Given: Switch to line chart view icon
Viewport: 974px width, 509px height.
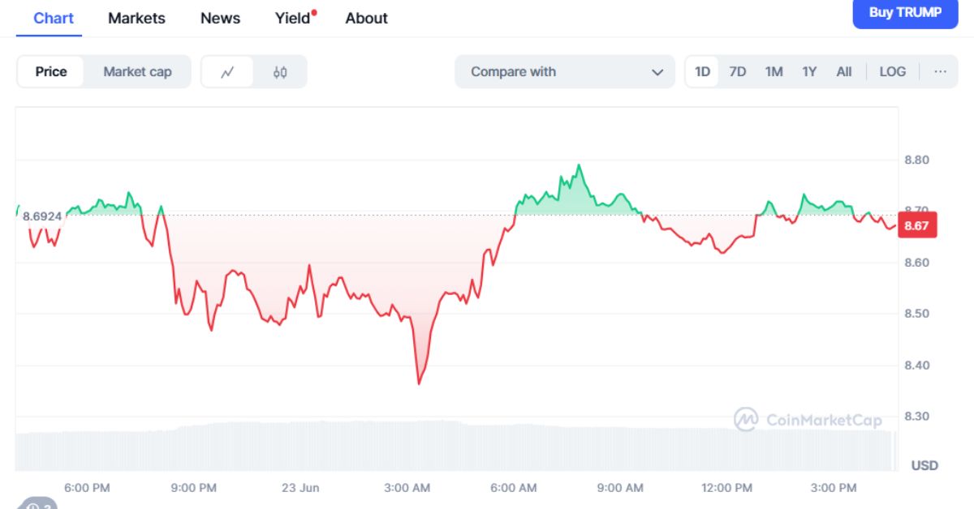Looking at the screenshot, I should [x=227, y=72].
